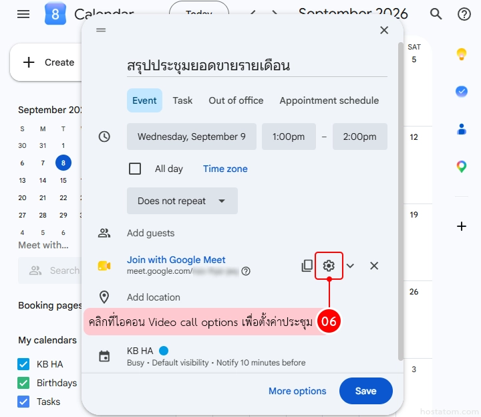Copy the Meet conference link
The image size is (481, 417).
pos(307,266)
